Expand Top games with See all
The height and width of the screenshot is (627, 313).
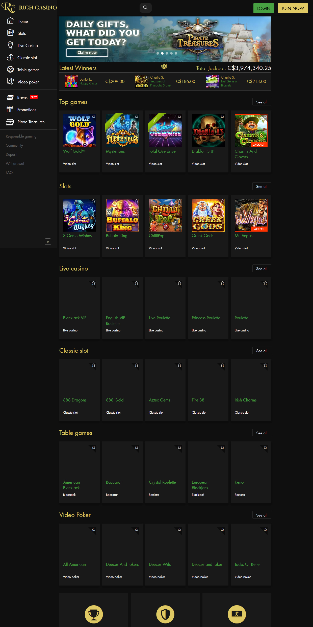pos(262,102)
